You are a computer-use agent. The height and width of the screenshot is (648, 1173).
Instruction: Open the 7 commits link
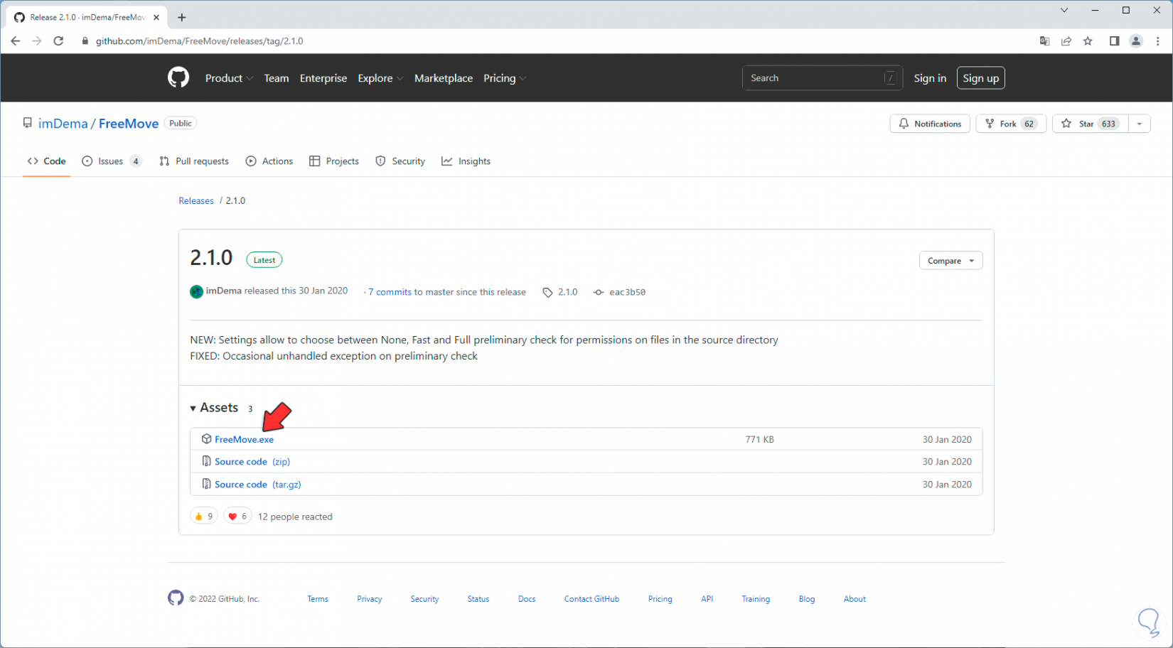tap(390, 292)
